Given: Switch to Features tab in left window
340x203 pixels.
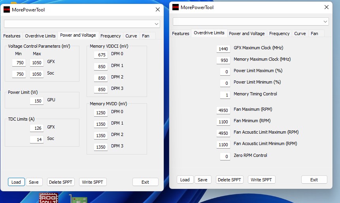Looking at the screenshot, I should (12, 36).
